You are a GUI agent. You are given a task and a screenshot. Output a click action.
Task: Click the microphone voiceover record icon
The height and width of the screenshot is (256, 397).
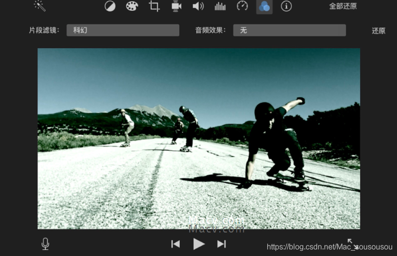pos(45,244)
